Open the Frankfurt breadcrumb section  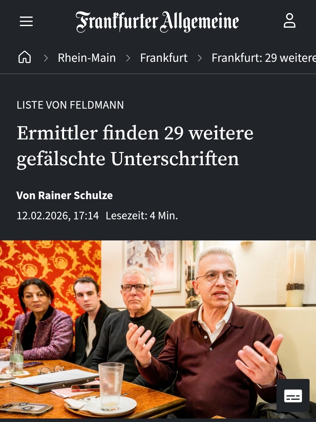pyautogui.click(x=164, y=58)
